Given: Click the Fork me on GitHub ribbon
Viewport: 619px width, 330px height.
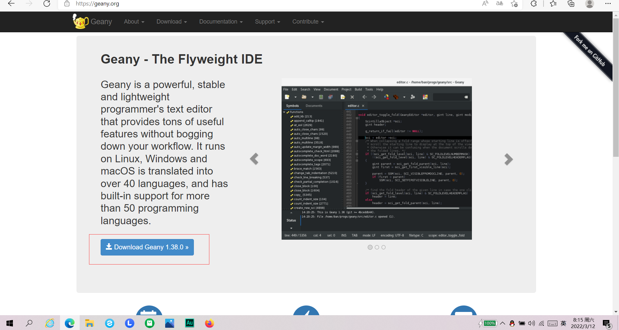Looking at the screenshot, I should (590, 51).
